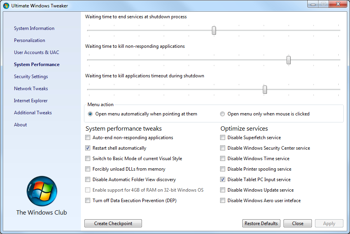Click The Windows Club text
The image size is (350, 234).
(x=42, y=212)
